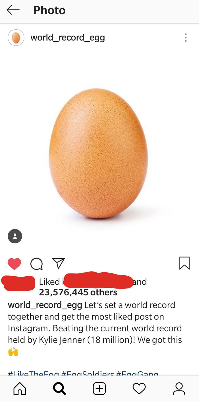The width and height of the screenshot is (199, 402).
Task: Tap the world_record_egg profile avatar
Action: tap(16, 38)
